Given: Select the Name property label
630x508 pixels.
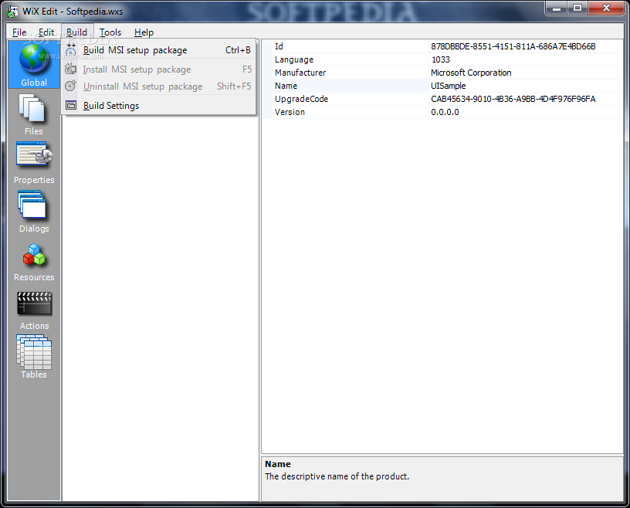Looking at the screenshot, I should [x=286, y=86].
